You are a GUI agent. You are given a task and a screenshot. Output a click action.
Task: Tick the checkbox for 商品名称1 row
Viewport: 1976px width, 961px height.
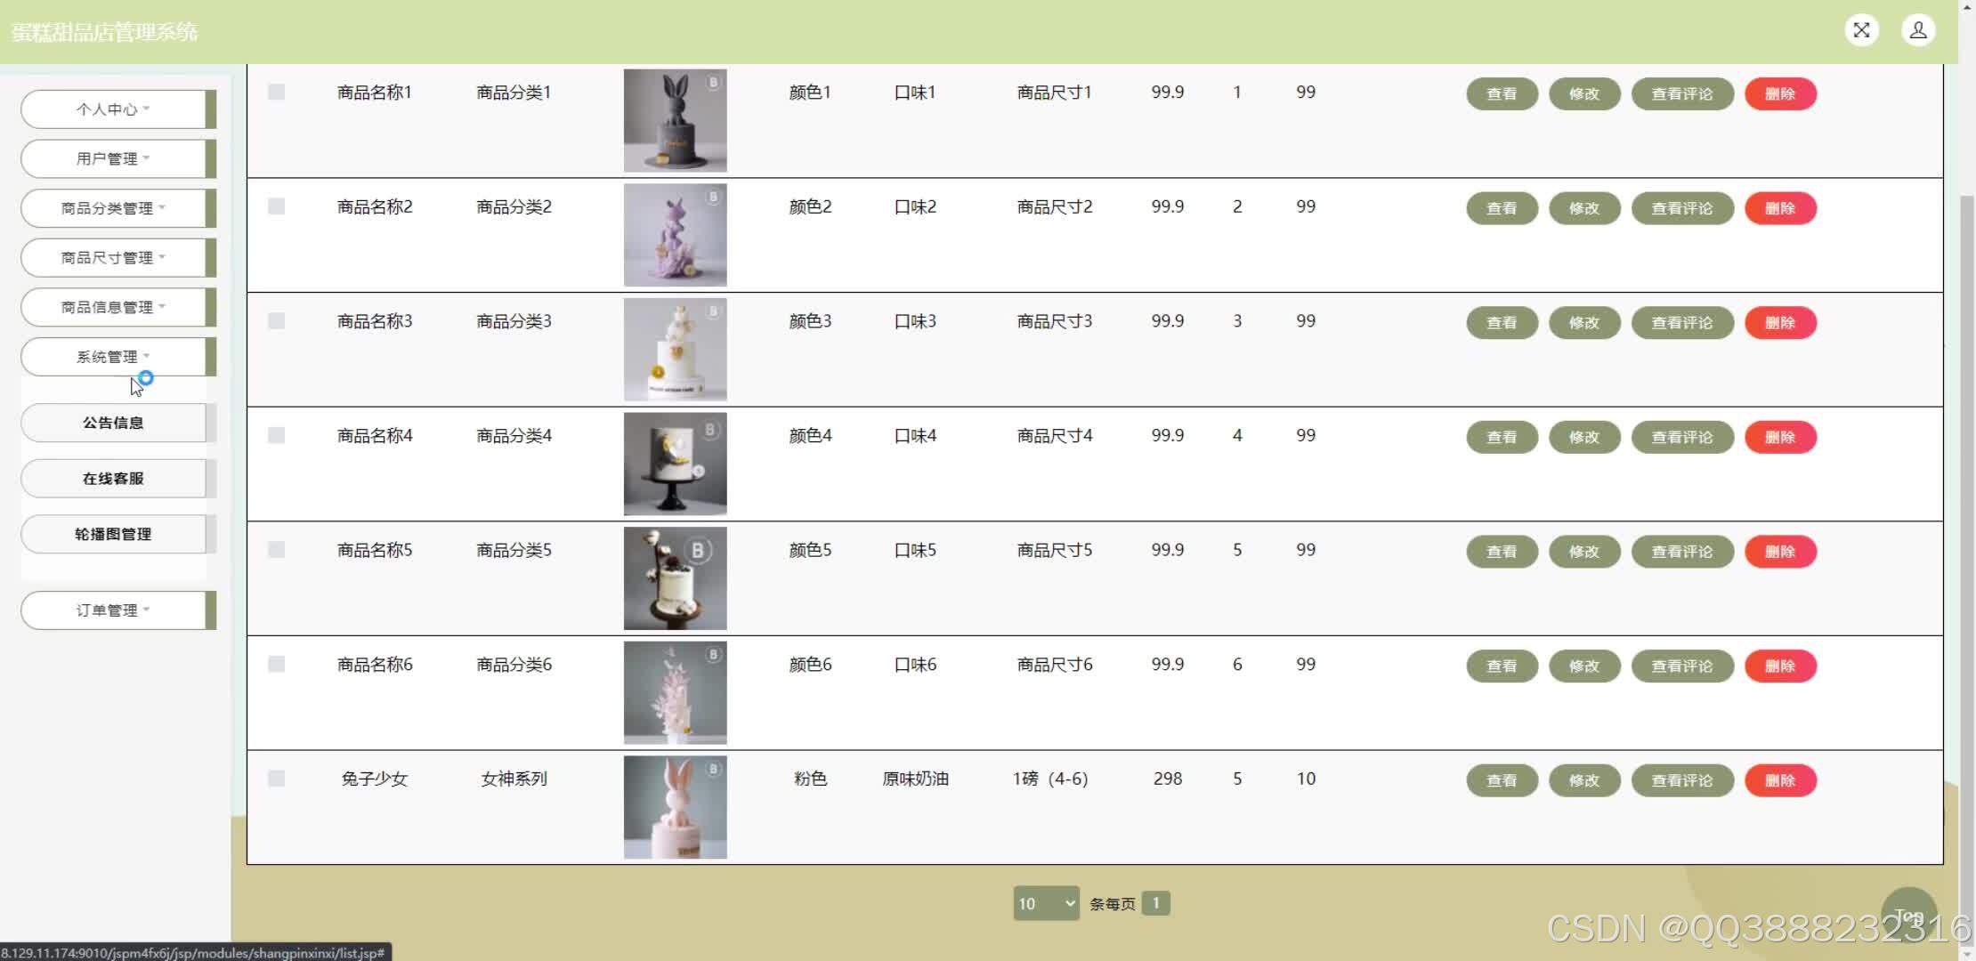(277, 93)
